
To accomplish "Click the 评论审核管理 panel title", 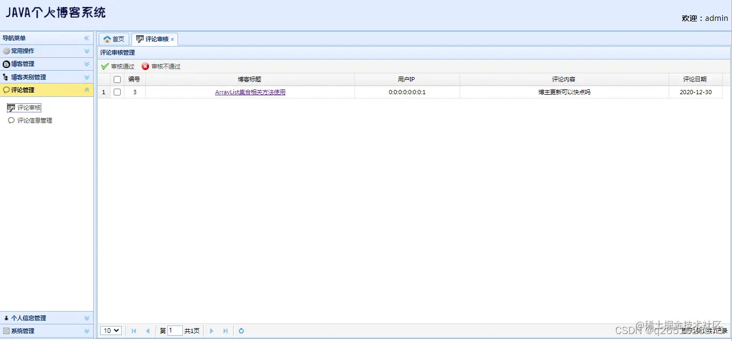I will click(117, 52).
